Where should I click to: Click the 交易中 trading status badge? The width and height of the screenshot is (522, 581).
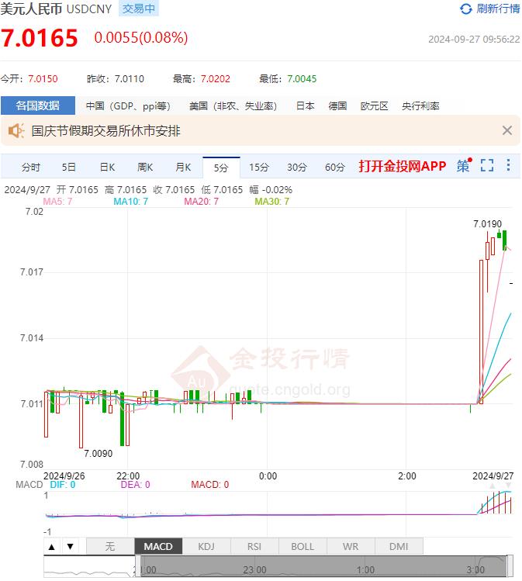click(x=139, y=9)
